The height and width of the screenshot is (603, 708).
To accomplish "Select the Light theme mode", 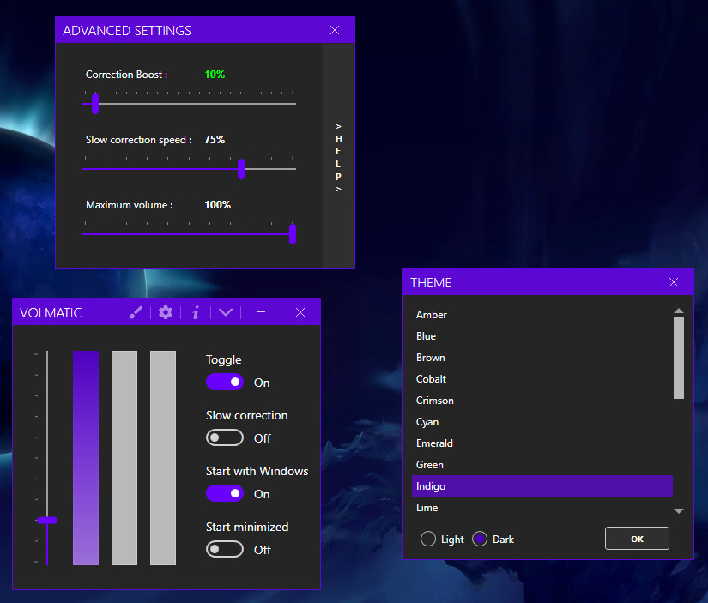I will (427, 539).
